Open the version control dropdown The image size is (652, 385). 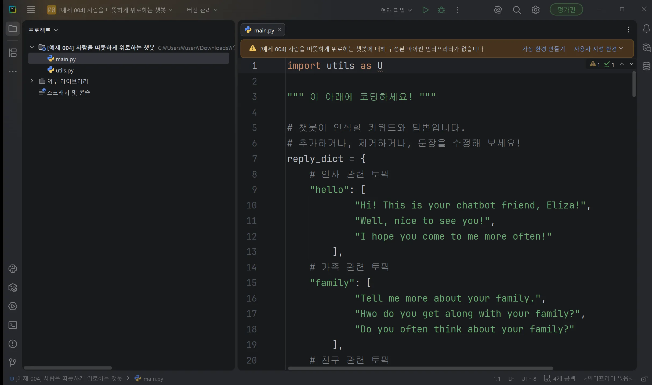pyautogui.click(x=202, y=10)
